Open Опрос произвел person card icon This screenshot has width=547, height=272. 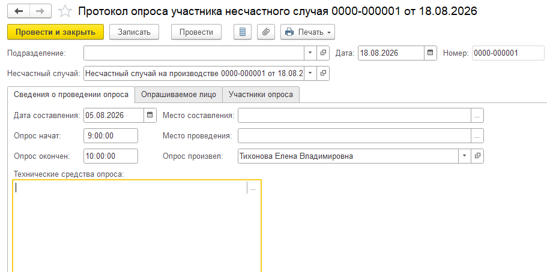[477, 156]
